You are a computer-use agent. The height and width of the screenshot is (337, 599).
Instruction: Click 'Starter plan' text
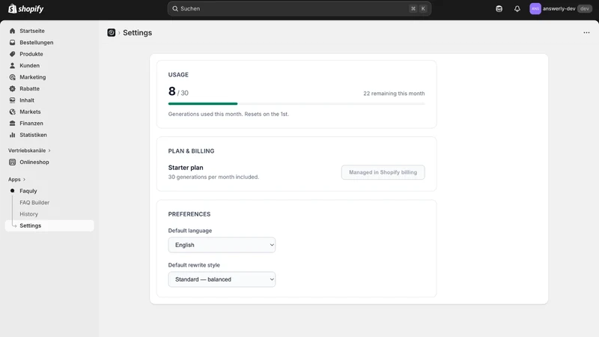tap(186, 167)
